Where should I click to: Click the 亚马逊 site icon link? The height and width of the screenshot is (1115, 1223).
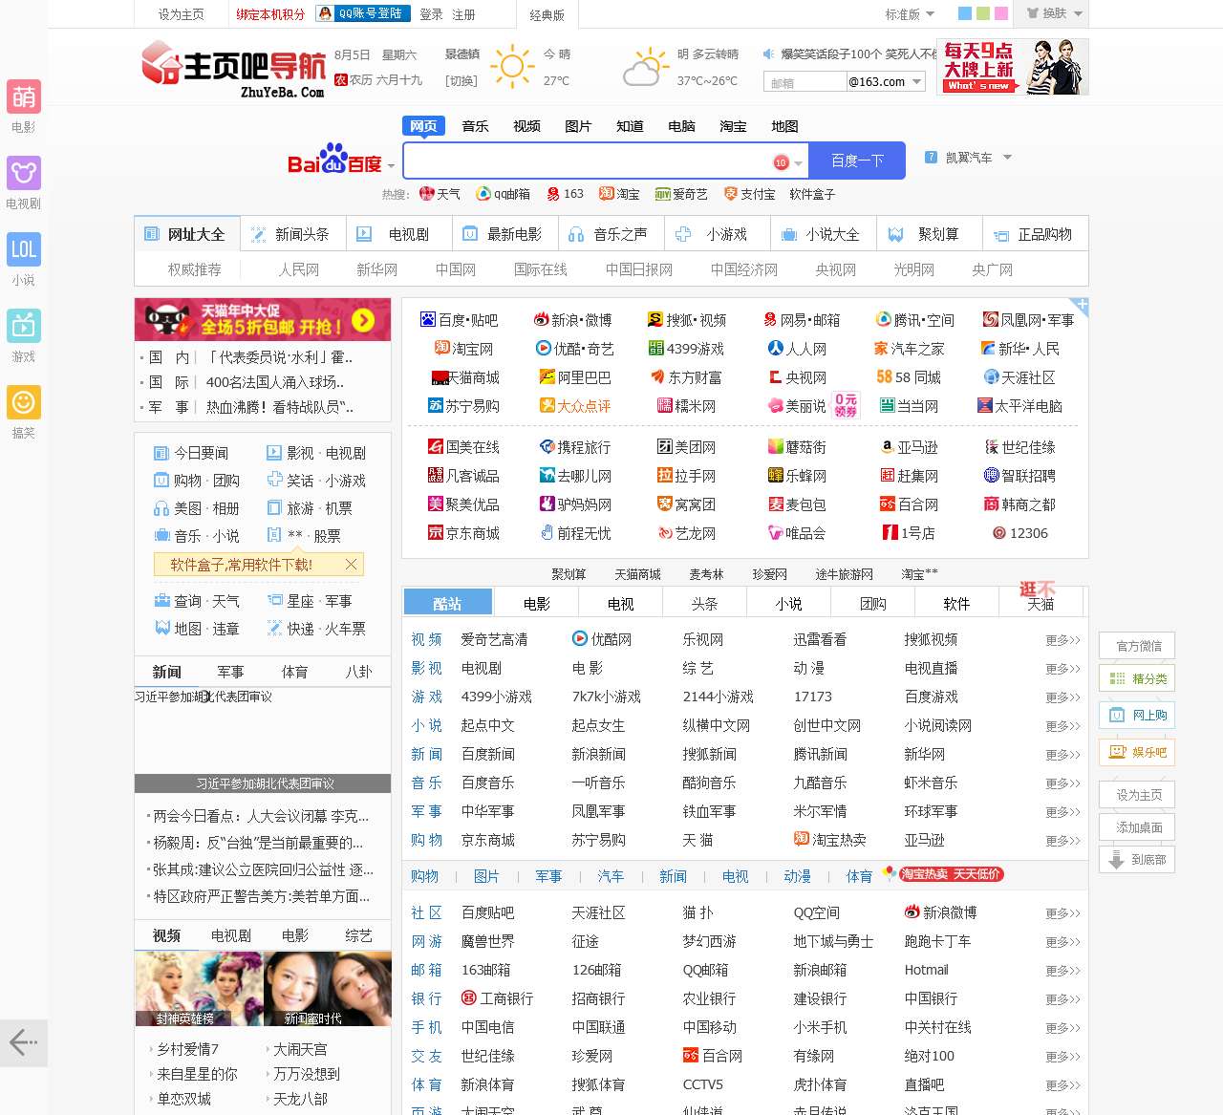click(x=910, y=447)
